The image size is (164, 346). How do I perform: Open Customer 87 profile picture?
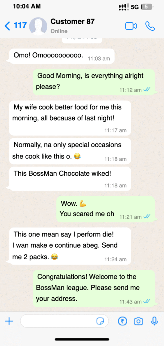pos(38,26)
